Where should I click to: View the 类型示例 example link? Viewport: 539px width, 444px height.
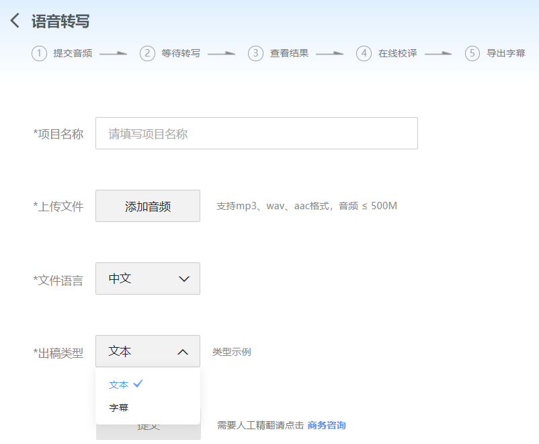point(231,352)
